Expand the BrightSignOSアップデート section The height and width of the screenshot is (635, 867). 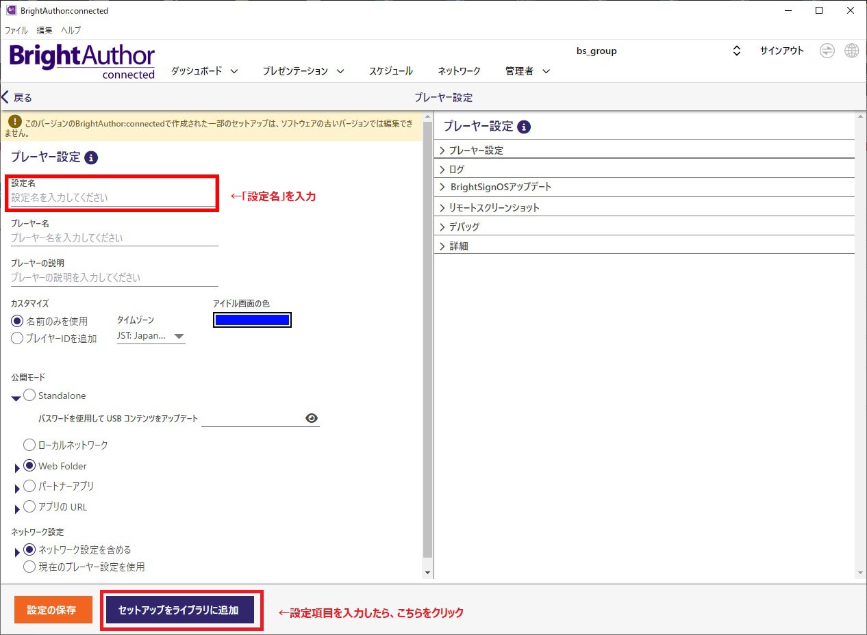644,187
